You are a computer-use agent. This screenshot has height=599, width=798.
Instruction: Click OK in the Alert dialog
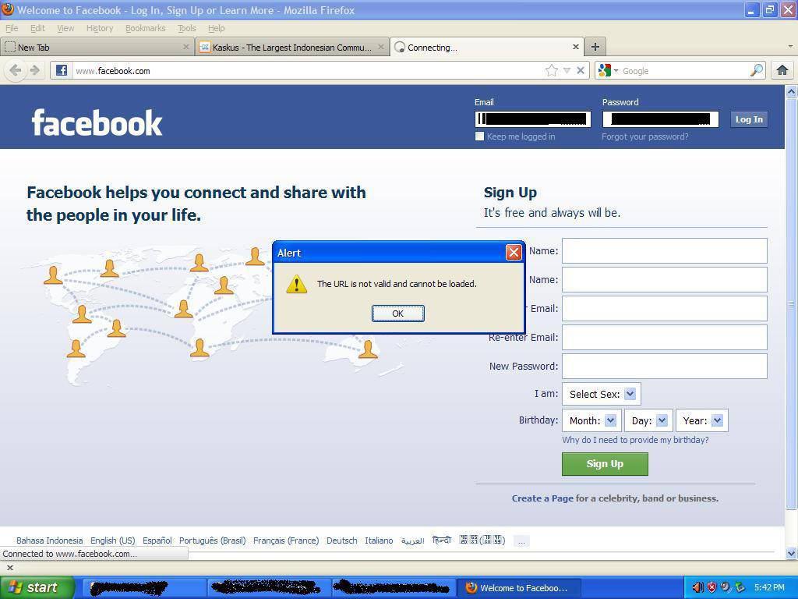tap(397, 314)
